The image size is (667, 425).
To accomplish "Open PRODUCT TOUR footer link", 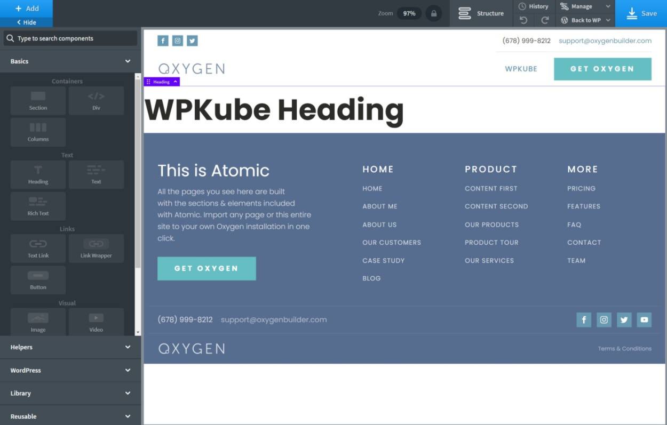I will 491,243.
